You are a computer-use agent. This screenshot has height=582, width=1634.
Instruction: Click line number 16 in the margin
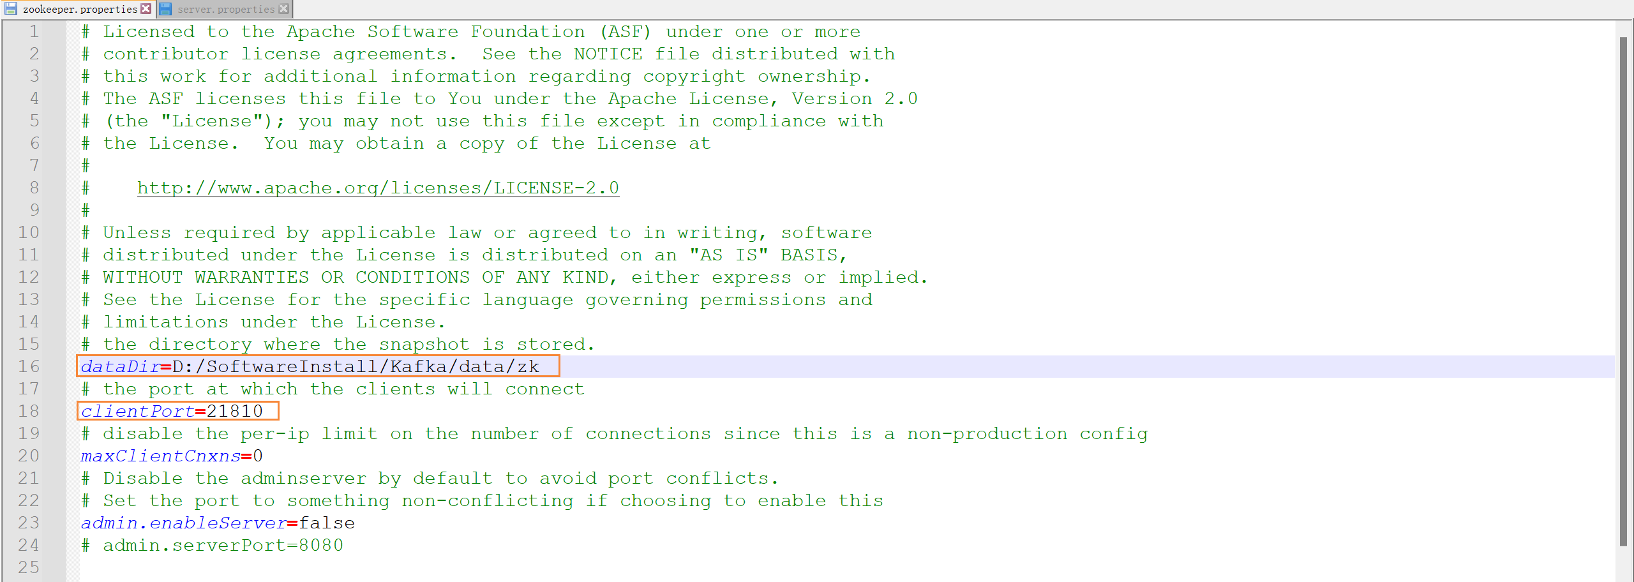coord(29,366)
